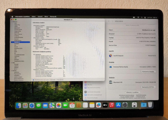Viewport: 168px width, 120px height.
Task: Click Nastavenia displeja button
Action: 148,71
